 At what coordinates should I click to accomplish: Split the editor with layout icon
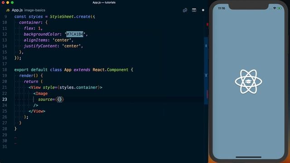(194, 10)
